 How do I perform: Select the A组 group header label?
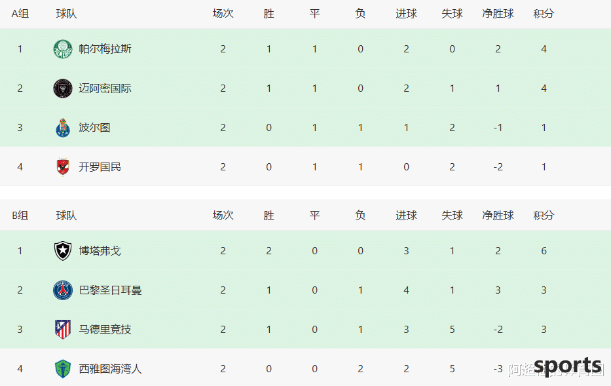click(20, 14)
